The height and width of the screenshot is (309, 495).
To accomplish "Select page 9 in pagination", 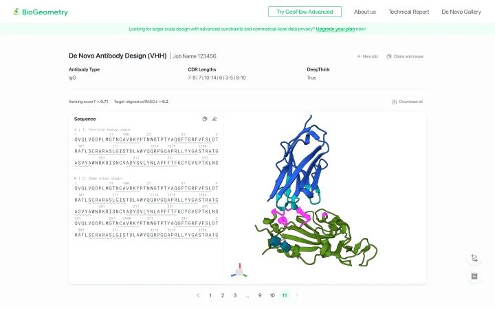I will point(259,295).
